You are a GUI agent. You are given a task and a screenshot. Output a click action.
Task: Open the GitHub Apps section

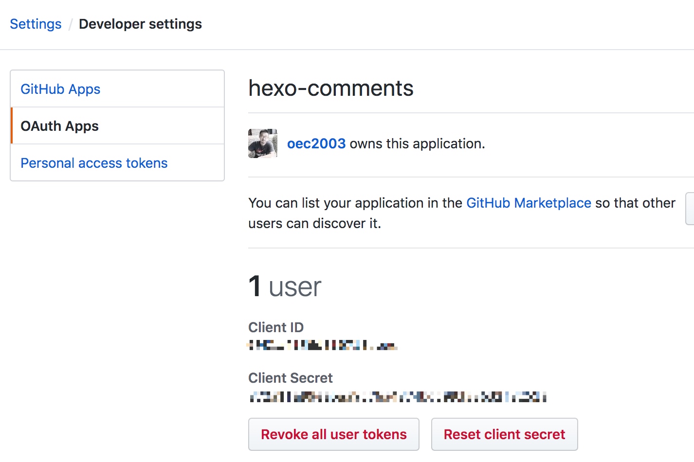60,89
